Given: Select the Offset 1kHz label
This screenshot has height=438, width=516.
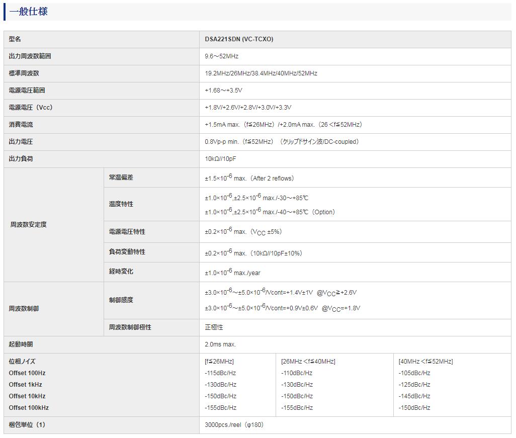Looking at the screenshot, I should click(25, 384).
